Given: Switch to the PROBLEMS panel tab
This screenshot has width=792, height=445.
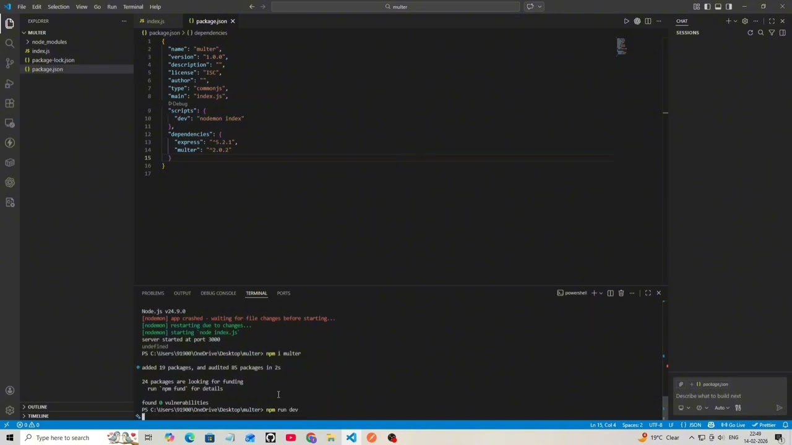Looking at the screenshot, I should click(x=153, y=293).
